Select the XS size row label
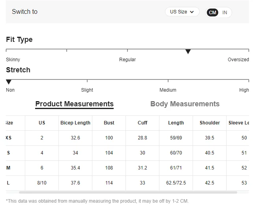 pyautogui.click(x=9, y=138)
